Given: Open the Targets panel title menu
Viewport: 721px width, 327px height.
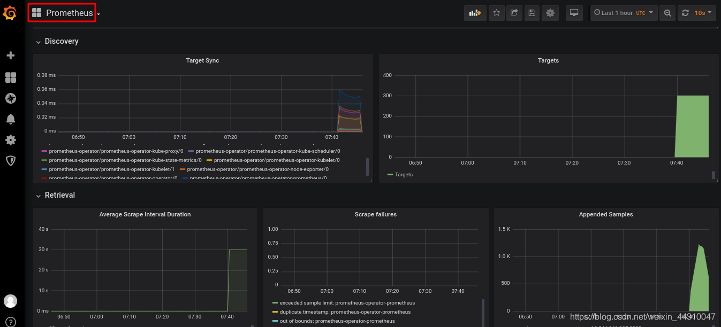Looking at the screenshot, I should pos(548,60).
